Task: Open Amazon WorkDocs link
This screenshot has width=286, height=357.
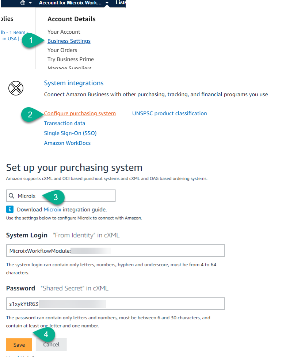Action: [67, 143]
